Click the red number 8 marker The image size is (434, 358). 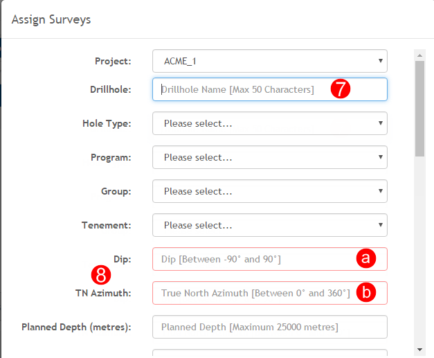[101, 275]
